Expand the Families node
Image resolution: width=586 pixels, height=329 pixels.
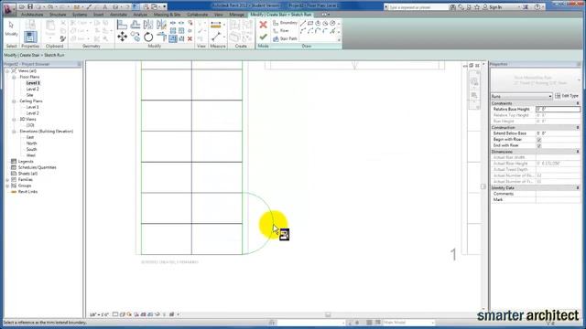(x=7, y=180)
